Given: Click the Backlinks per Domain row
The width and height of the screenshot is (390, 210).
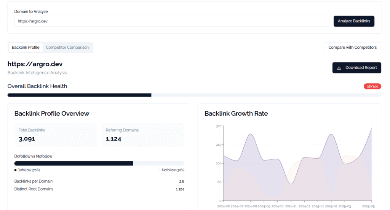Looking at the screenshot, I should [x=99, y=181].
